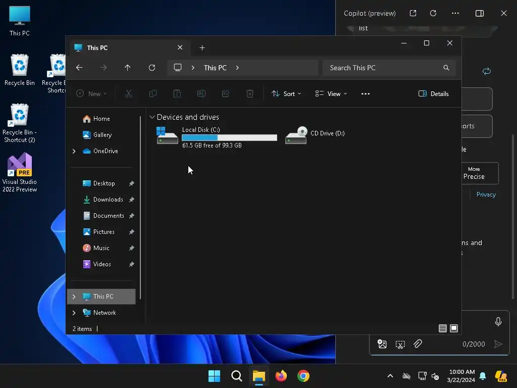Select This PC desktop icon
The image size is (517, 388).
[x=20, y=20]
